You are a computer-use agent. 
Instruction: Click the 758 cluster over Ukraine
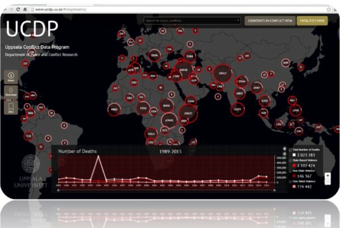tap(169, 49)
